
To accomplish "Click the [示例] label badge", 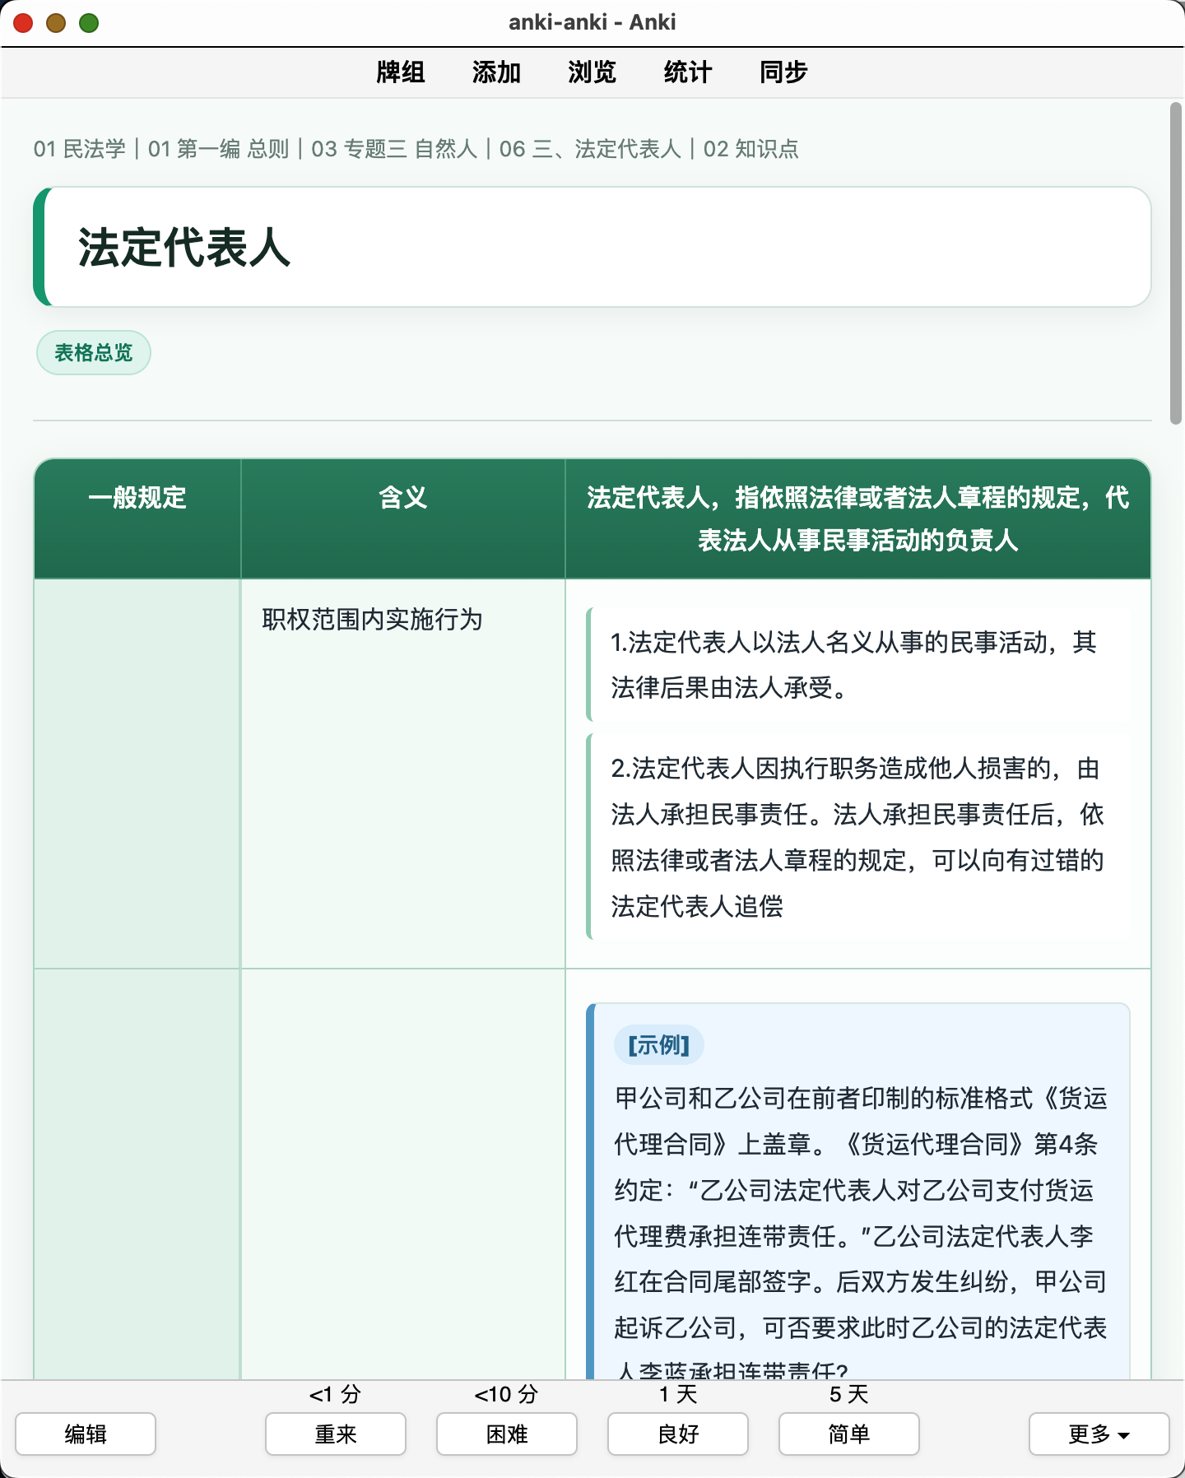I will [659, 1045].
